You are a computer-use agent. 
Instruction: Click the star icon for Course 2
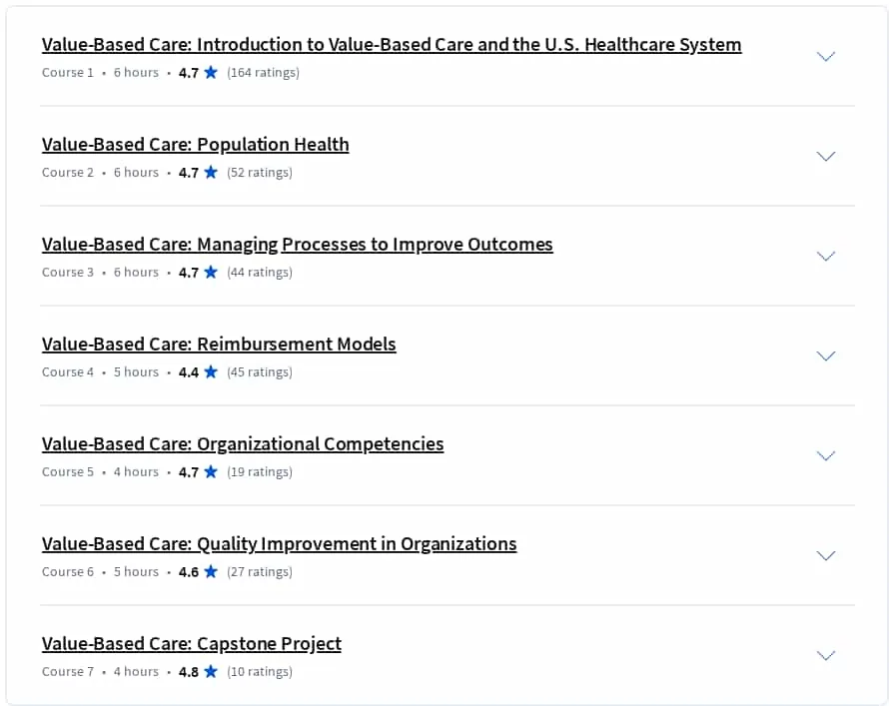point(211,172)
